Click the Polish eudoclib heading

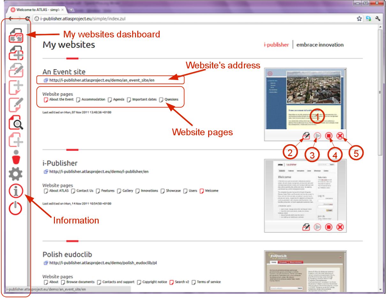coord(67,255)
